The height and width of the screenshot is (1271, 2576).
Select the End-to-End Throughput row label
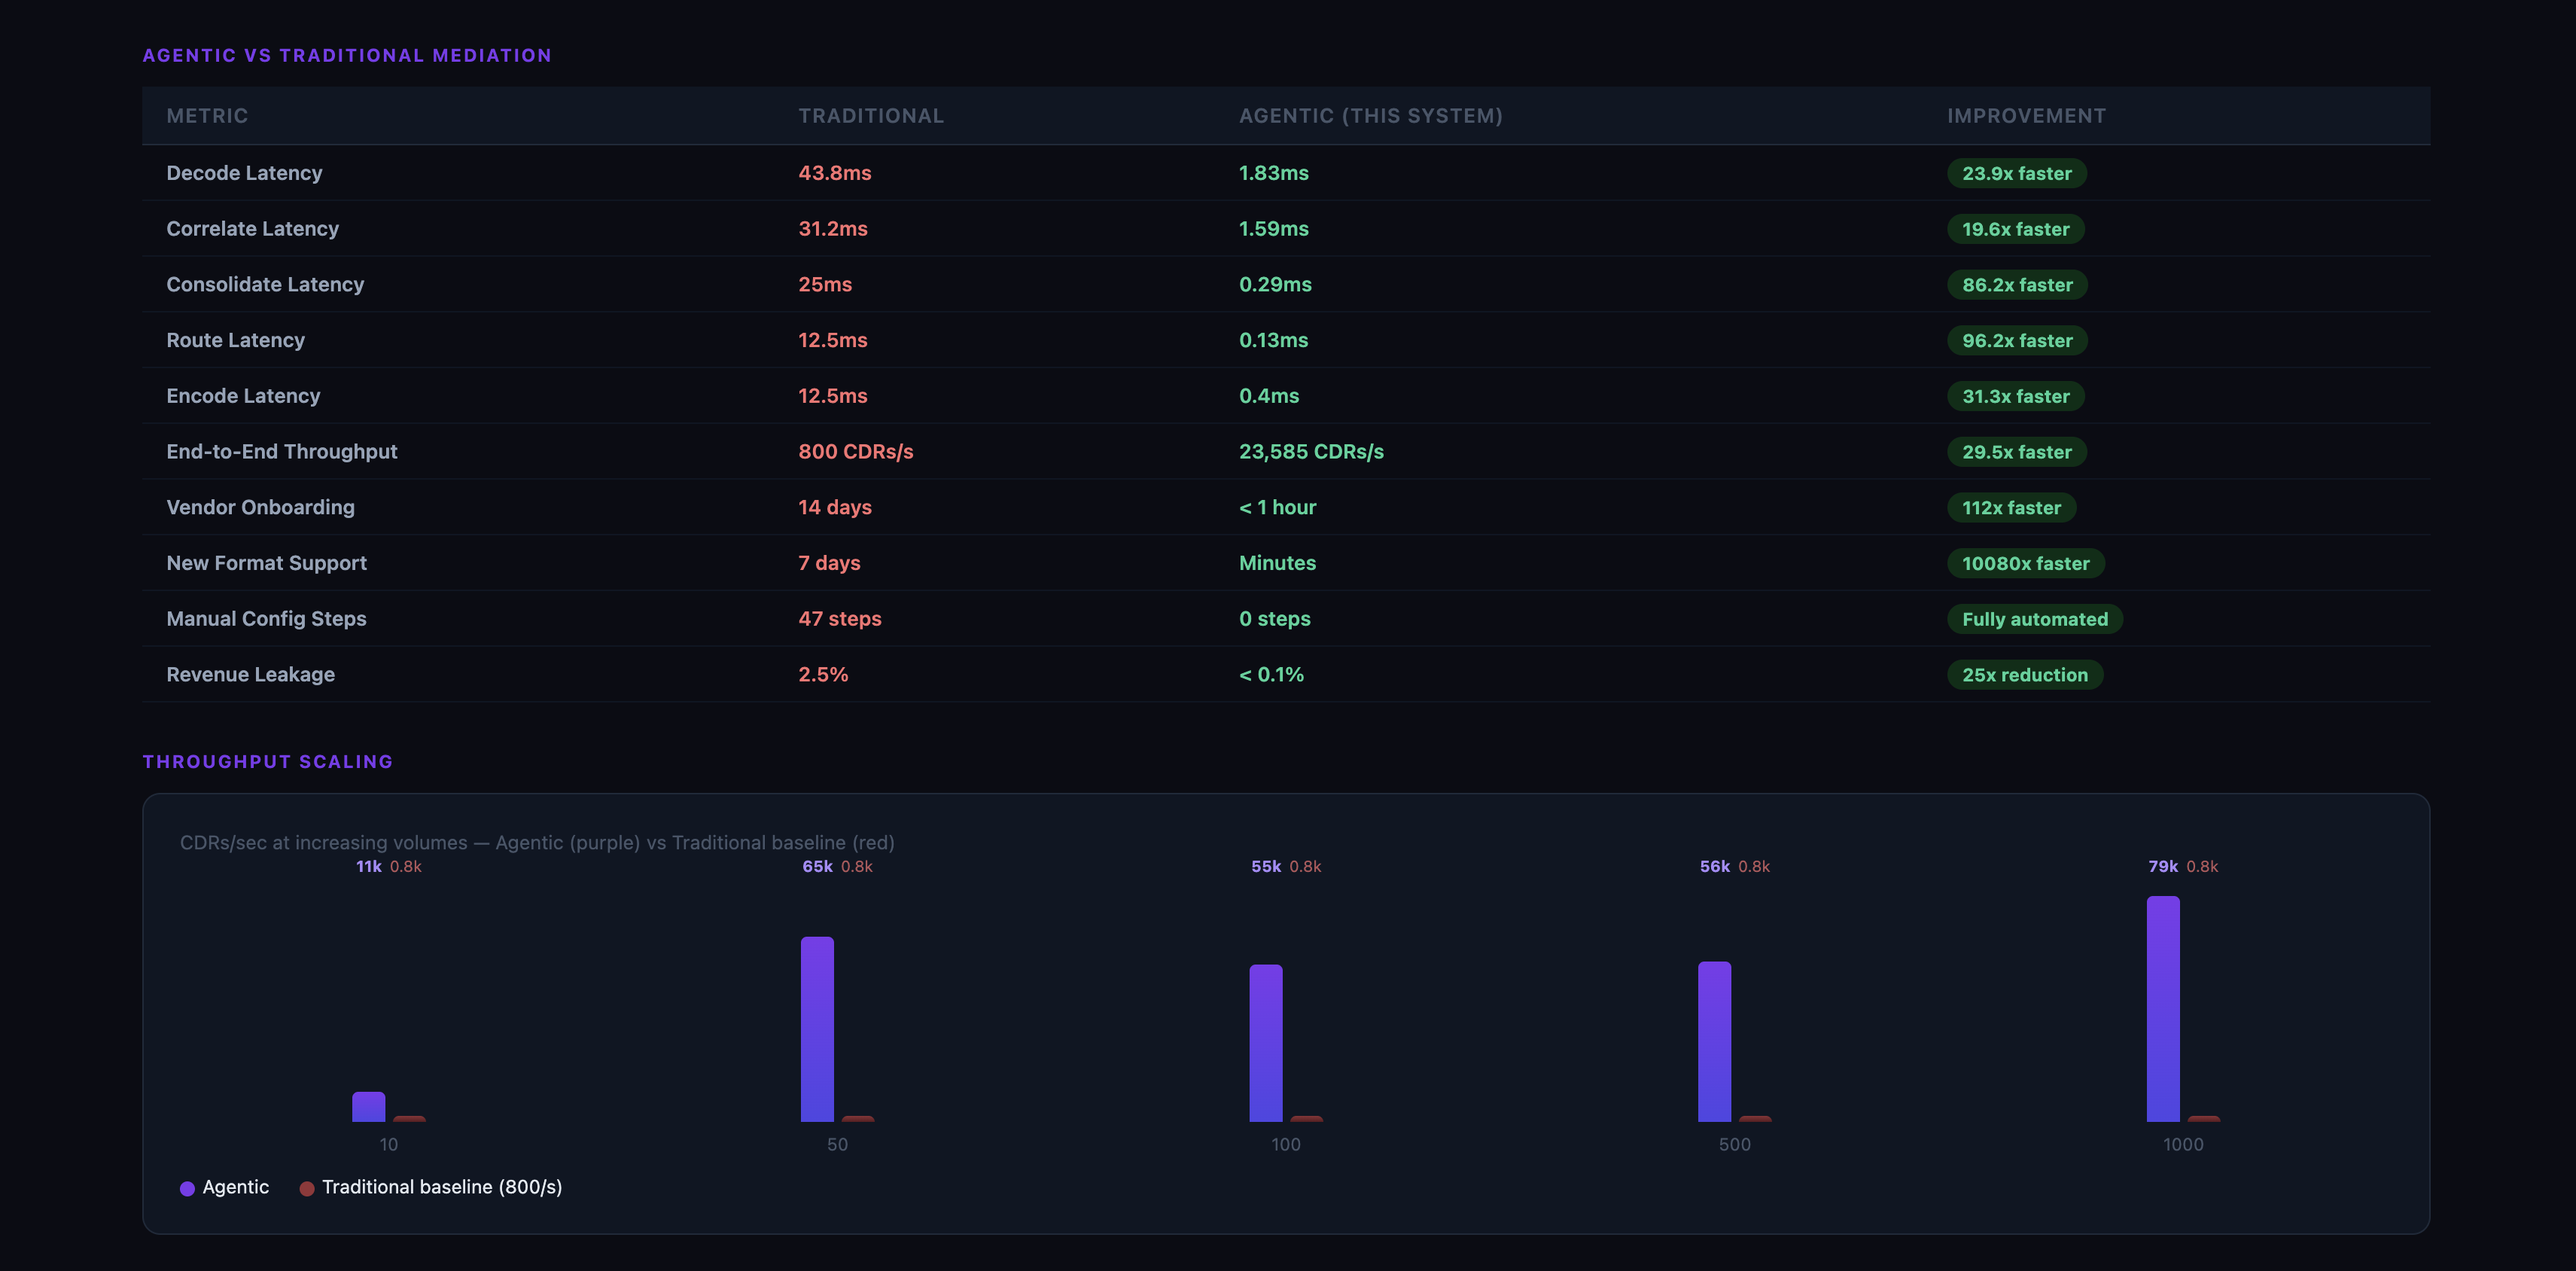click(x=281, y=452)
